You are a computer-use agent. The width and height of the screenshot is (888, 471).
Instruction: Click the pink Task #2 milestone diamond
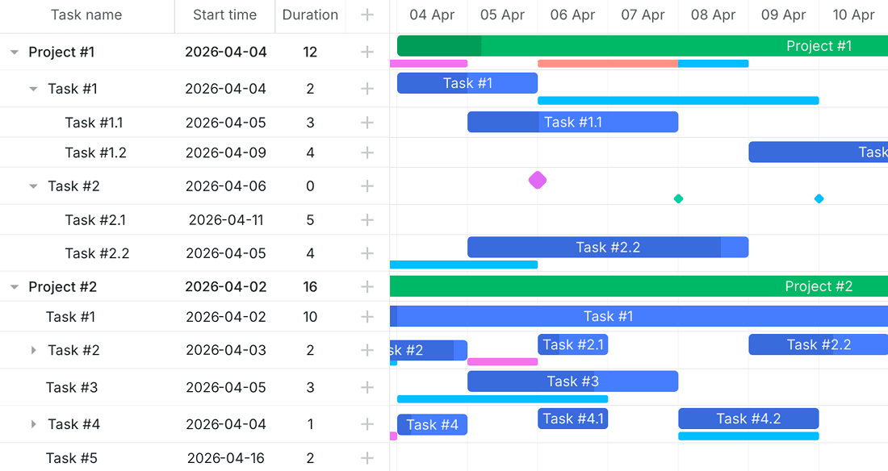[x=538, y=181]
